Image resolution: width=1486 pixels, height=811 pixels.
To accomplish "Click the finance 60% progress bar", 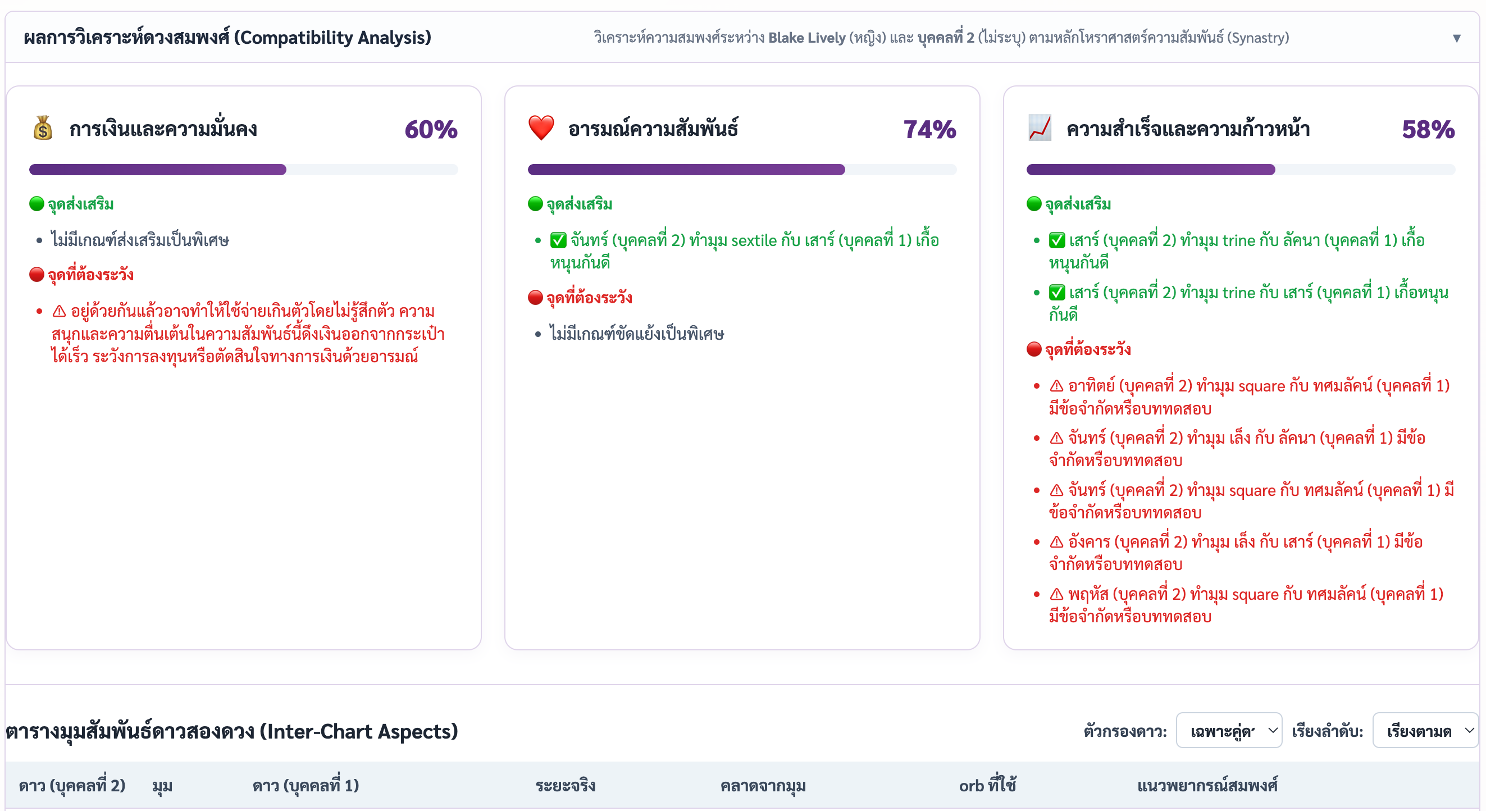I will 243,170.
